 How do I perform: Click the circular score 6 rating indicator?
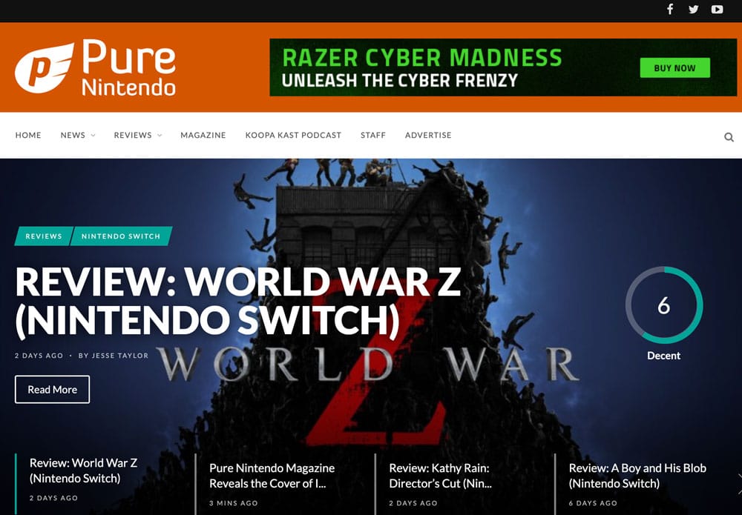coord(664,305)
